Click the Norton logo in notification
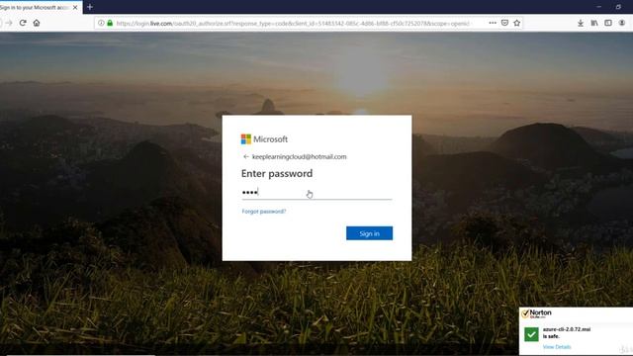The width and height of the screenshot is (633, 356). click(x=536, y=313)
